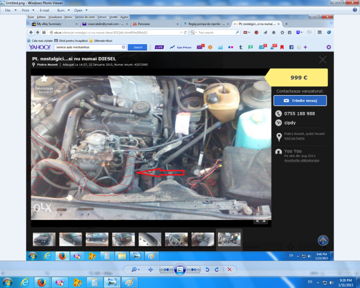The image size is (360, 288).
Task: Select the highlighted engine thumbnail in the gallery
Action: 229,239
